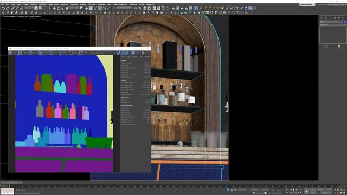The image size is (347, 195).
Task: Toggle the XY plane constraint
Action: pyautogui.click(x=250, y=8)
